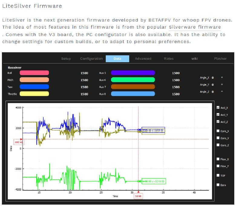This screenshot has height=207, width=242.
Task: Click the Roll value 1500
Action: (x=84, y=73)
